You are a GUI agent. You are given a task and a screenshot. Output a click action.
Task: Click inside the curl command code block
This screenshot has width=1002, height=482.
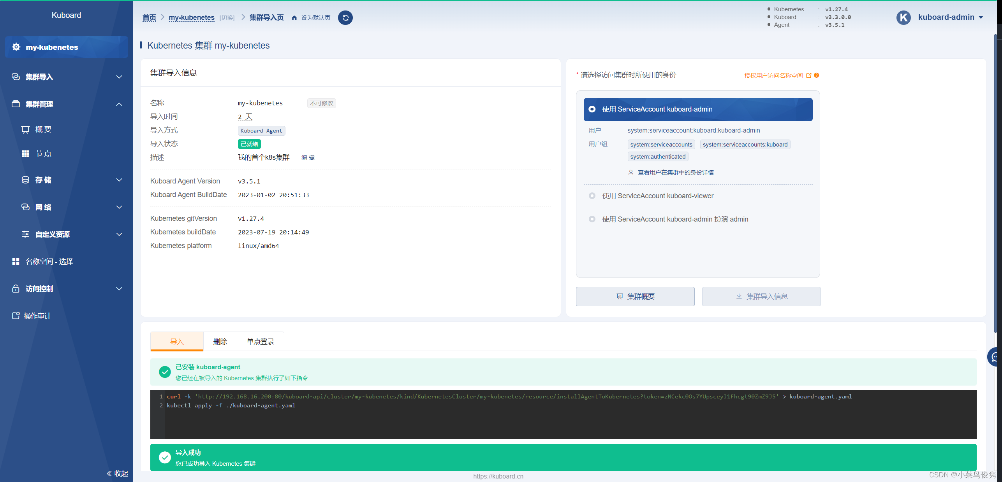click(x=563, y=414)
